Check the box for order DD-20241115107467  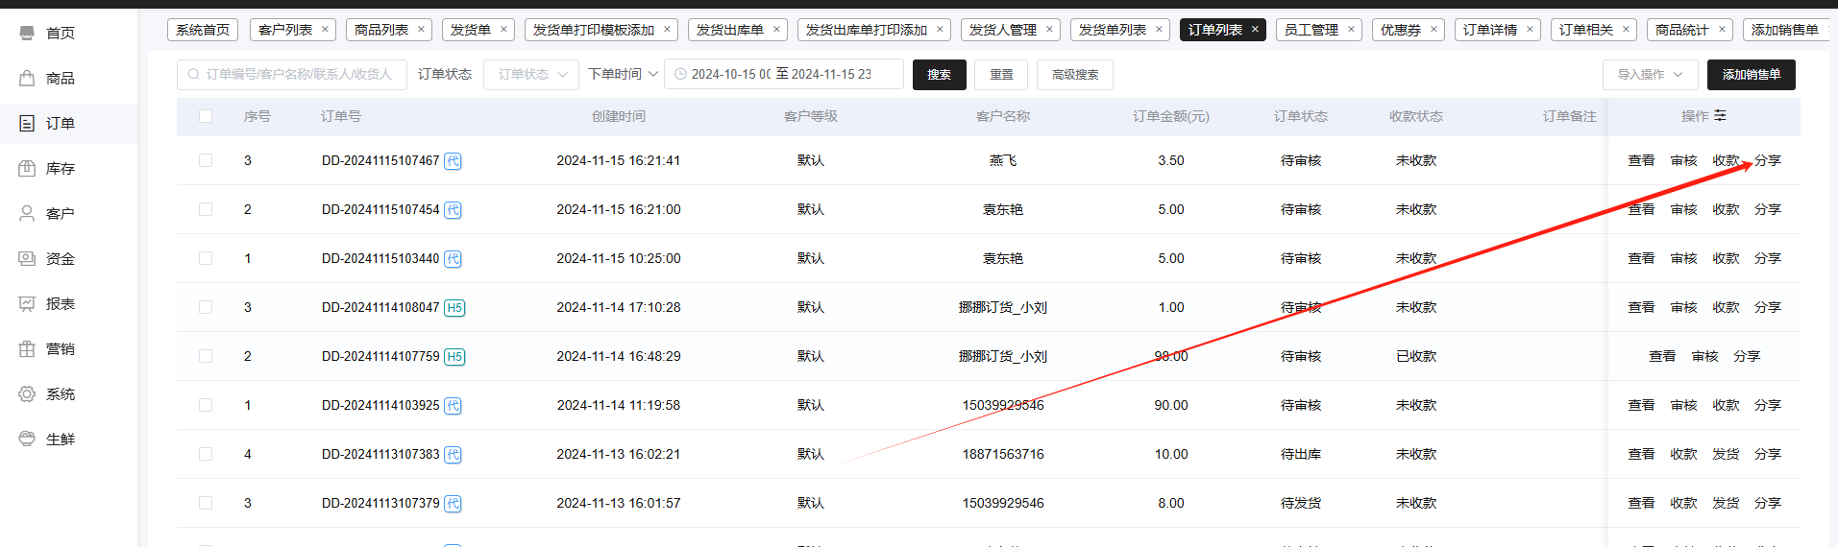tap(206, 160)
